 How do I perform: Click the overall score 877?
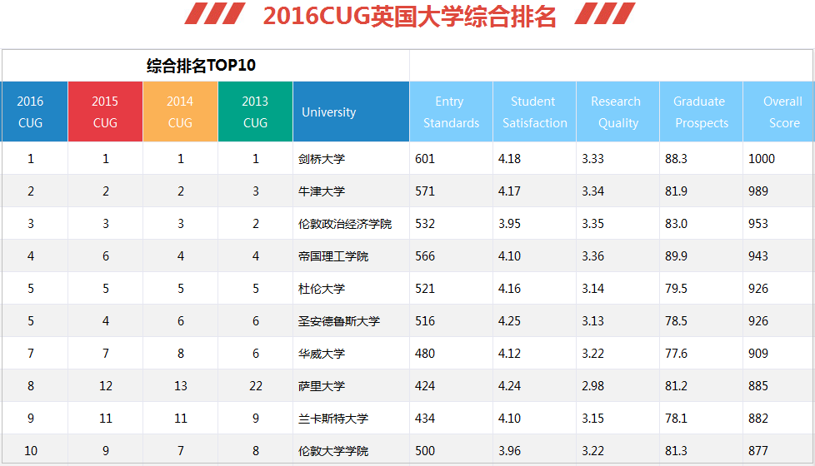tap(758, 450)
